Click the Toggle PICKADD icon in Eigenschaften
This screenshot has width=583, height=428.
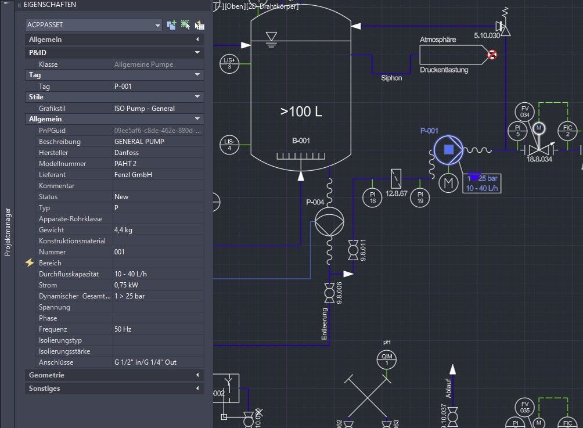coord(171,25)
